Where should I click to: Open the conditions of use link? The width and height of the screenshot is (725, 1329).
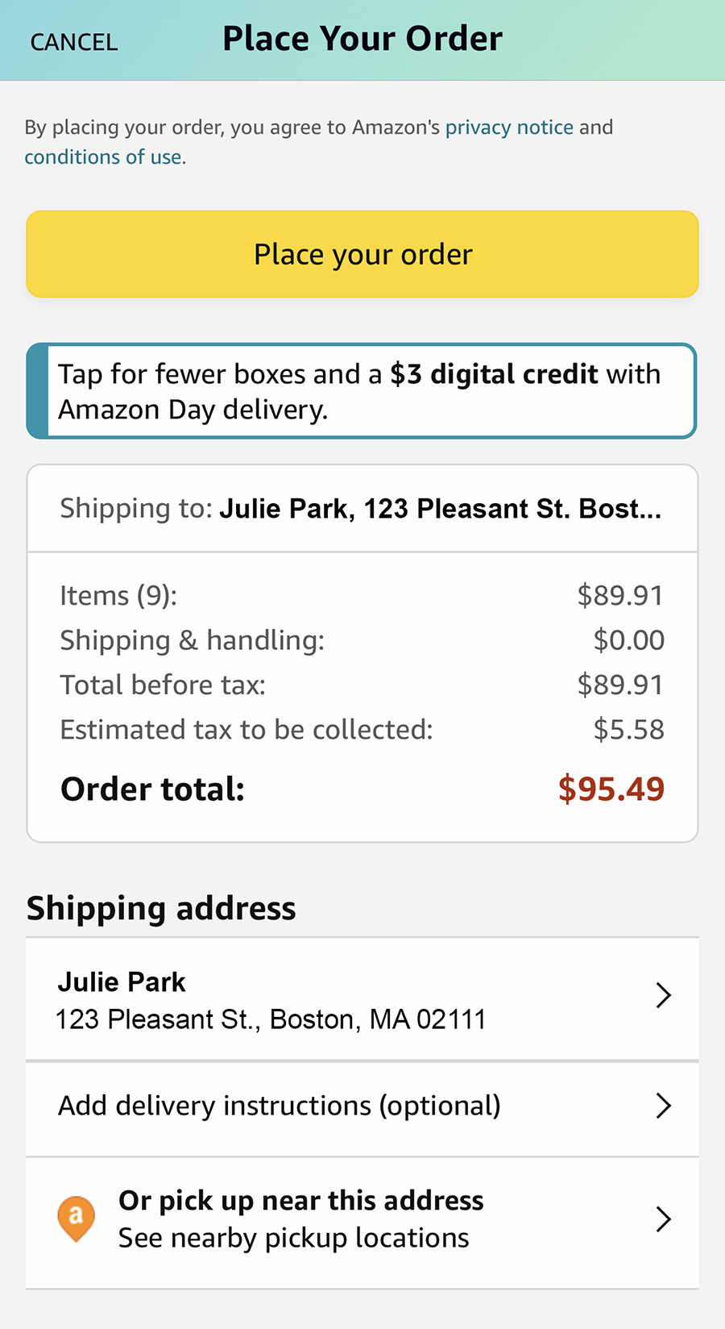103,157
